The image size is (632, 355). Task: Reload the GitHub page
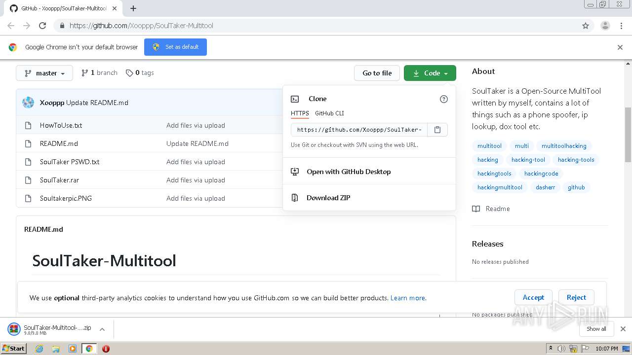[x=42, y=26]
